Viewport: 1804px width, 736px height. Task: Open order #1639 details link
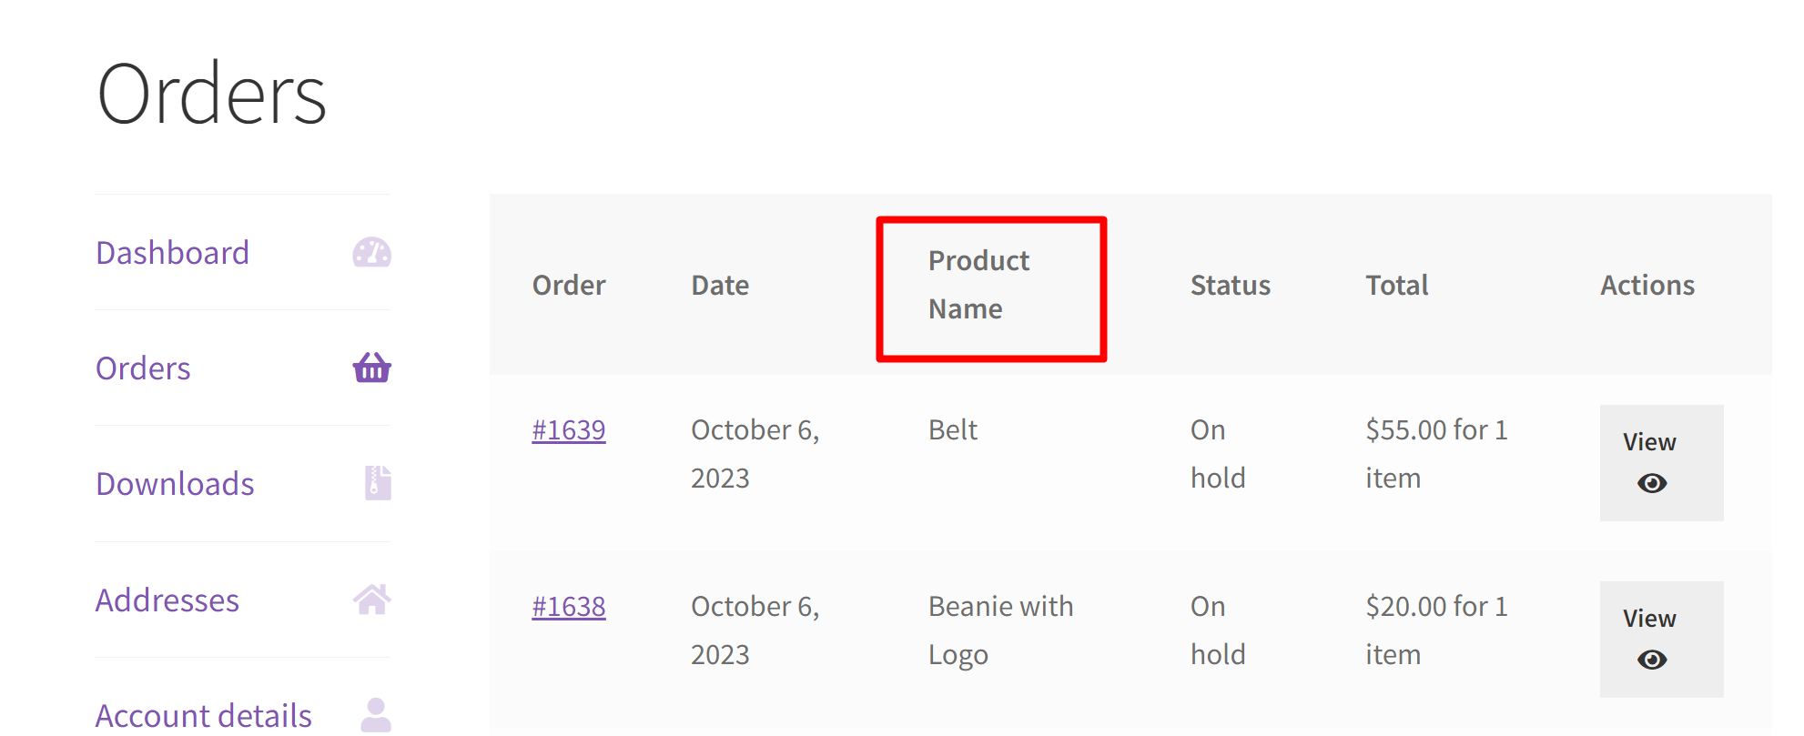tap(568, 428)
